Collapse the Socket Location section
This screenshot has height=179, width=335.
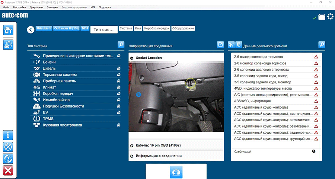pos(132,58)
